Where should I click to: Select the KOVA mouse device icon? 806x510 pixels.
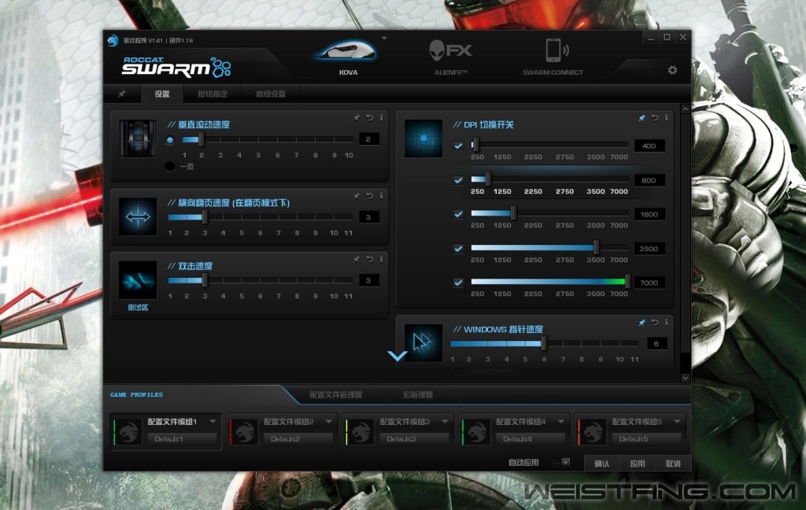click(x=347, y=53)
